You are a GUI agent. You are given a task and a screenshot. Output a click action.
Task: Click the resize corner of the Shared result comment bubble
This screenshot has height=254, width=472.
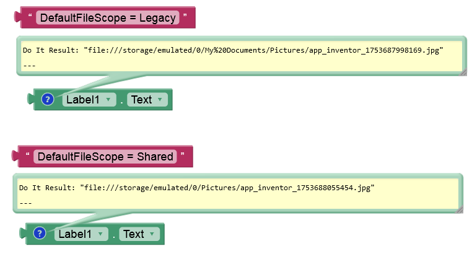(458, 210)
